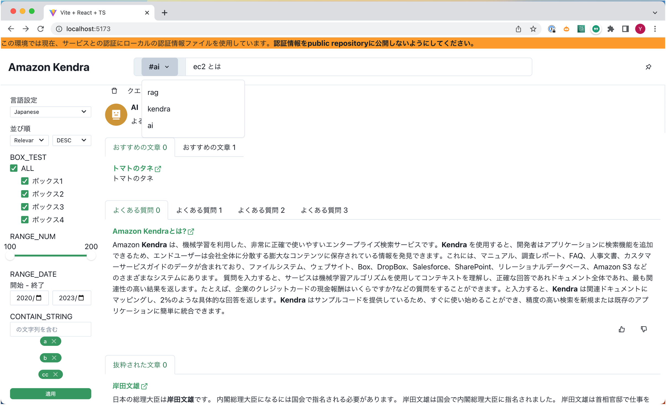The image size is (666, 409).
Task: Open external link icon next to Amazon Kendraとは?
Action: [191, 232]
